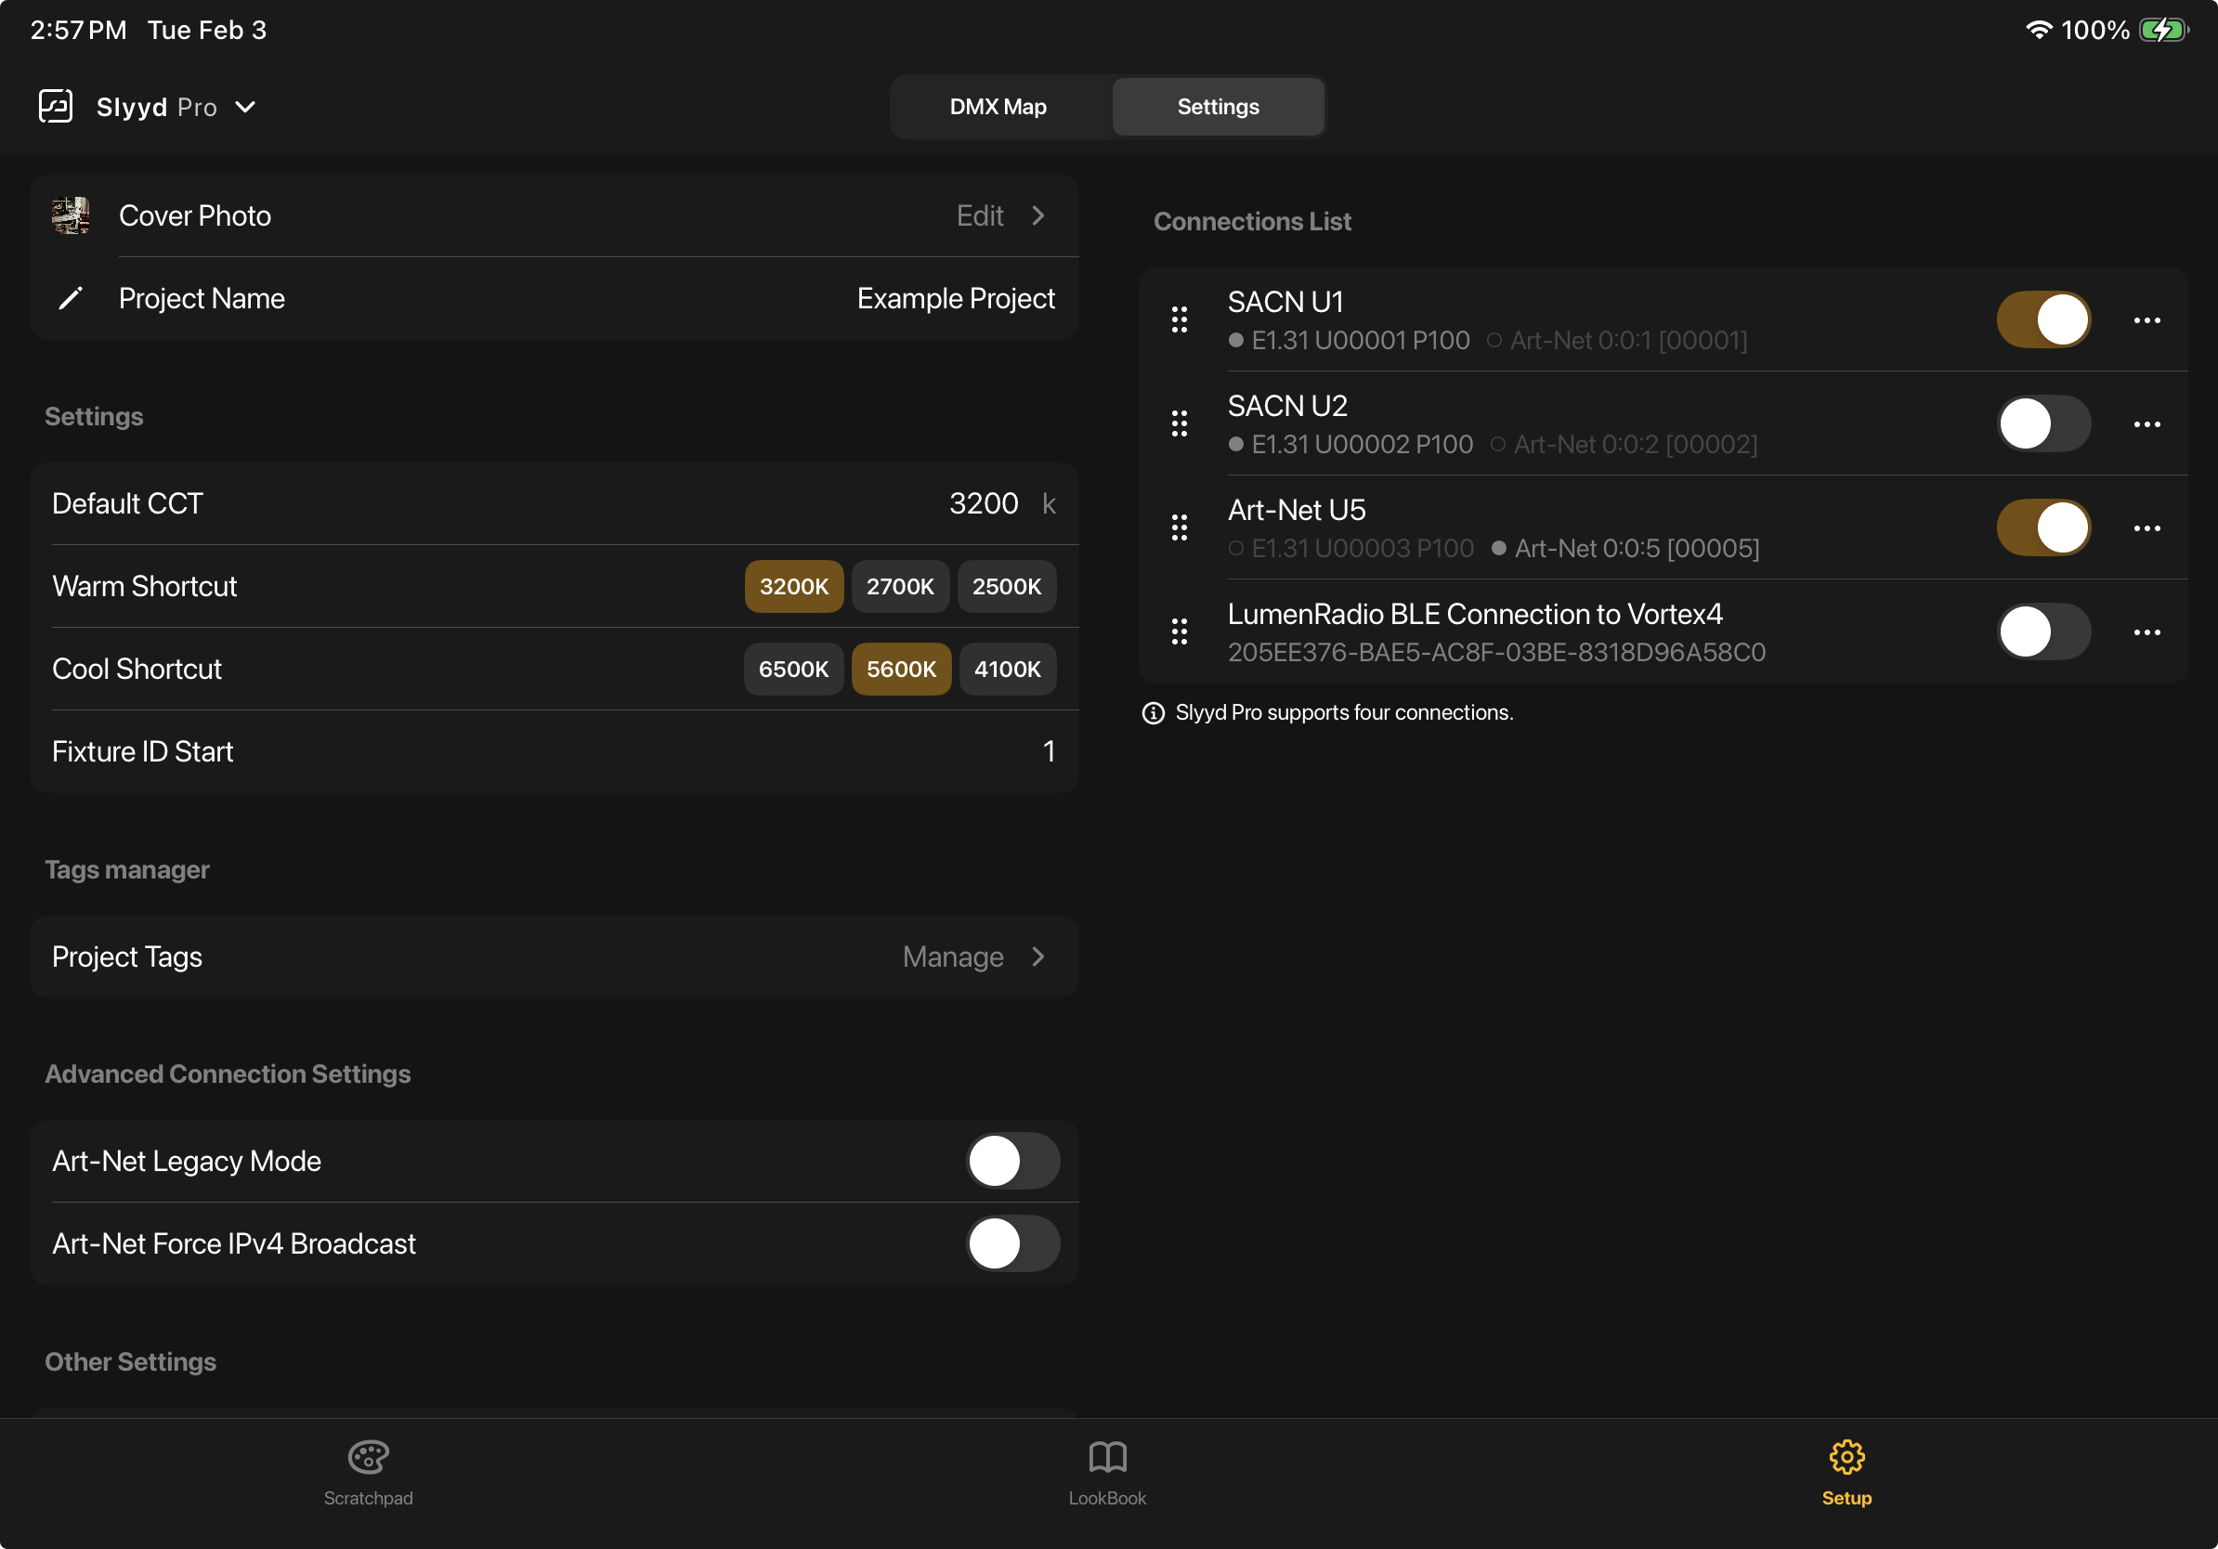Select the 6500K cool shortcut

(x=793, y=669)
